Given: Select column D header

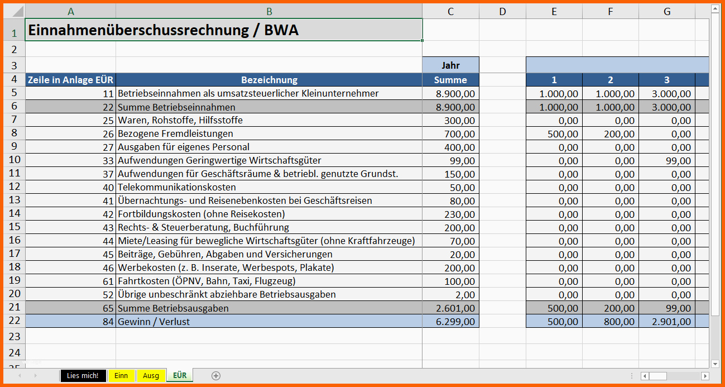Looking at the screenshot, I should [x=502, y=11].
